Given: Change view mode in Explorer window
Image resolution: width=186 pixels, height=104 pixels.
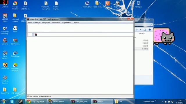Looking at the screenshot, I should pos(137,29).
